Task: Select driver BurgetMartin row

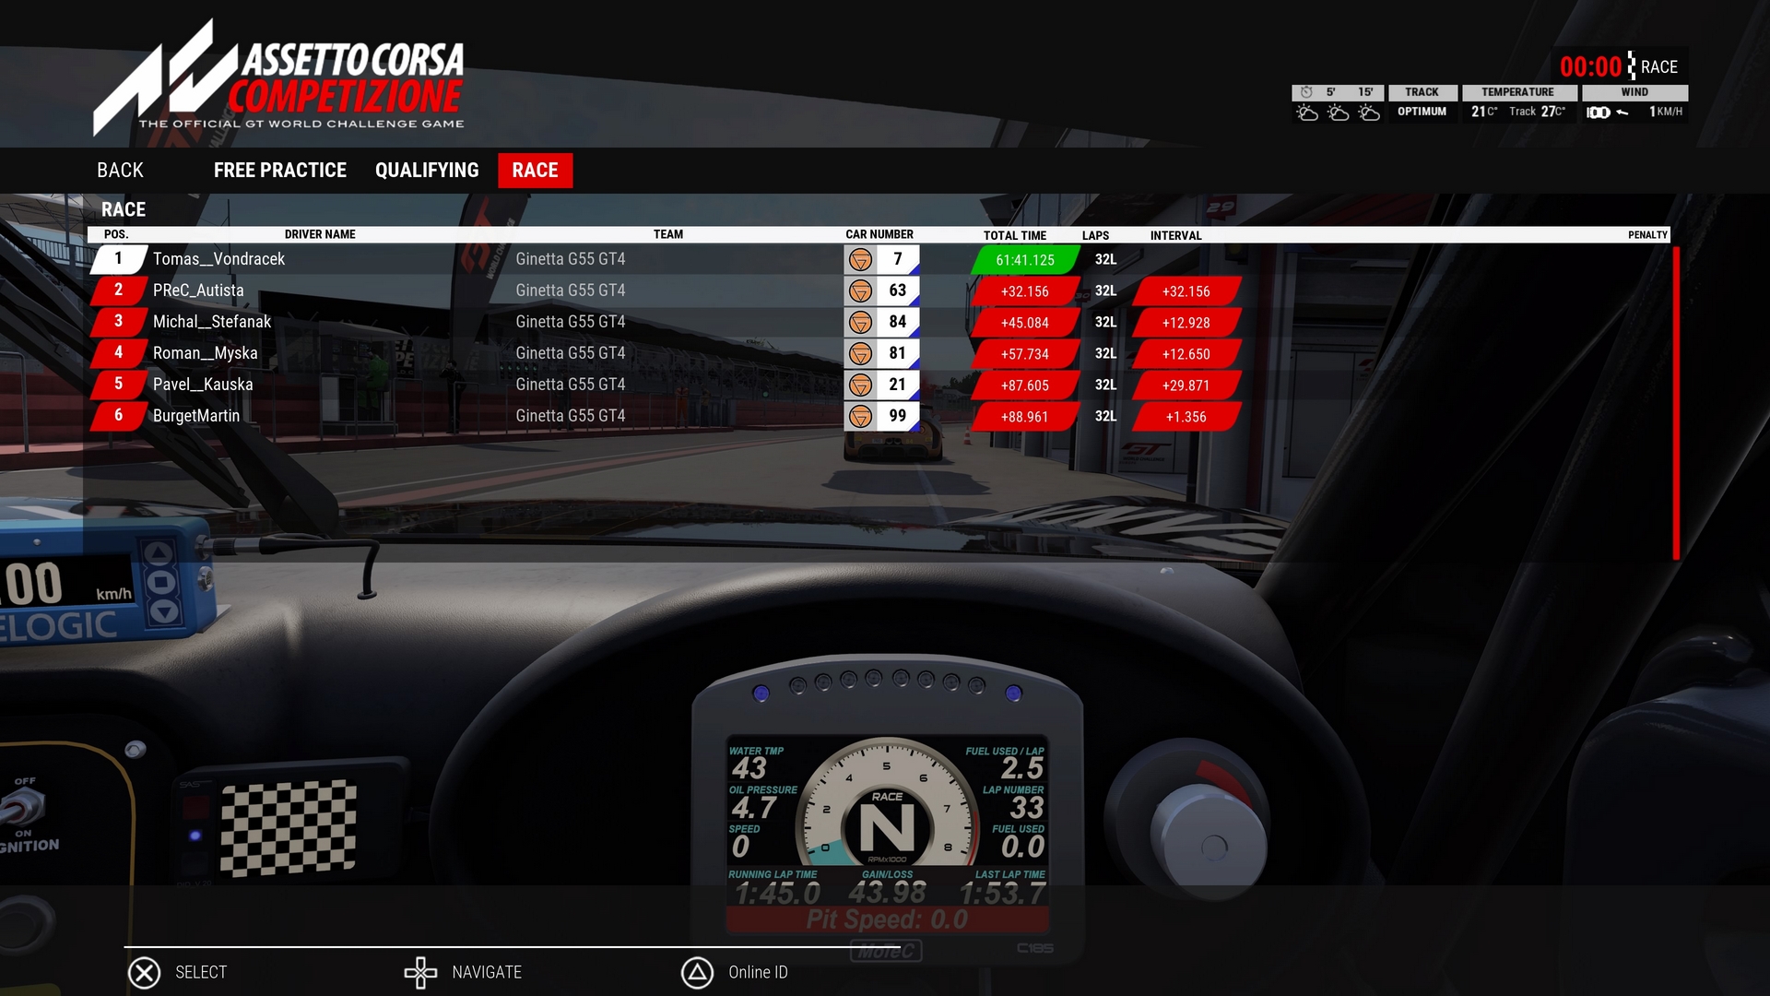Action: (x=880, y=417)
